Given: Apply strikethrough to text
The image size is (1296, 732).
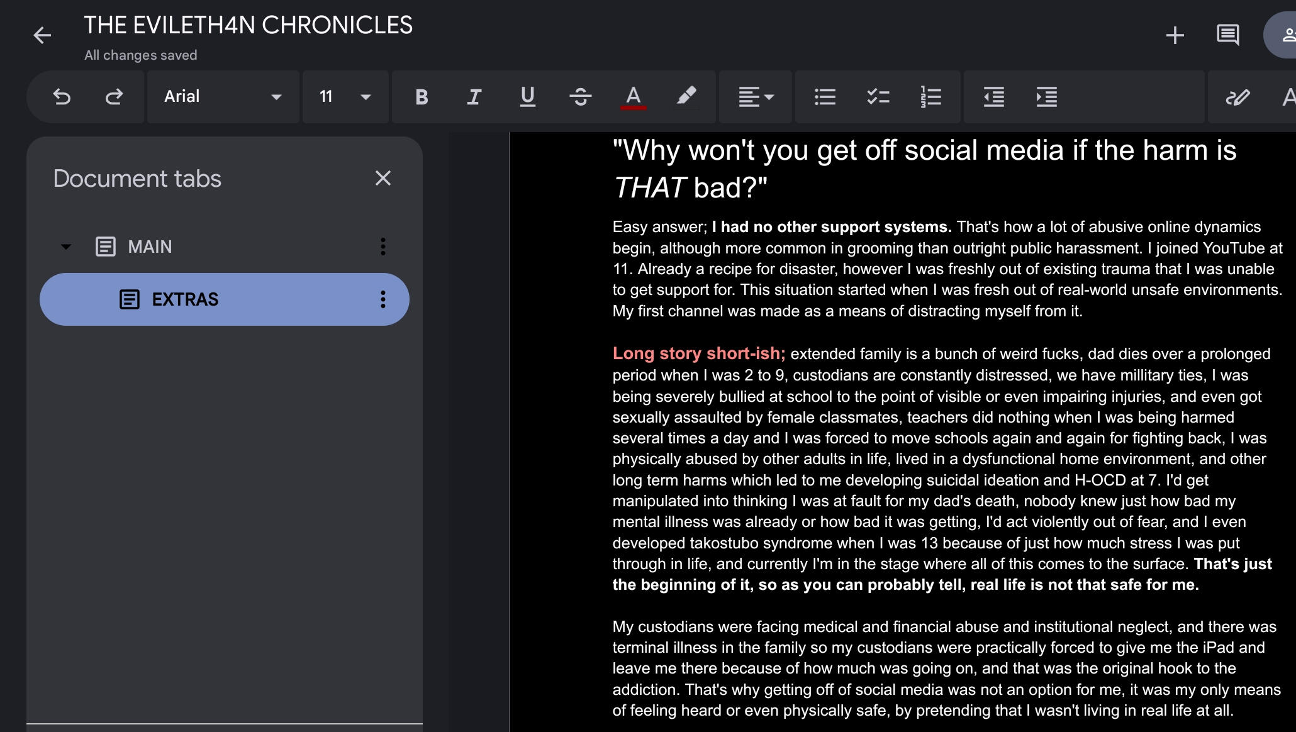Looking at the screenshot, I should coord(580,97).
